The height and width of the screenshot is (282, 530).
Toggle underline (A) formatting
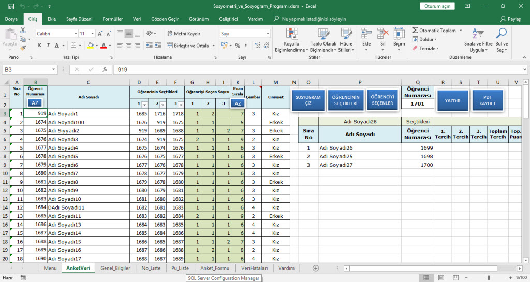point(57,45)
